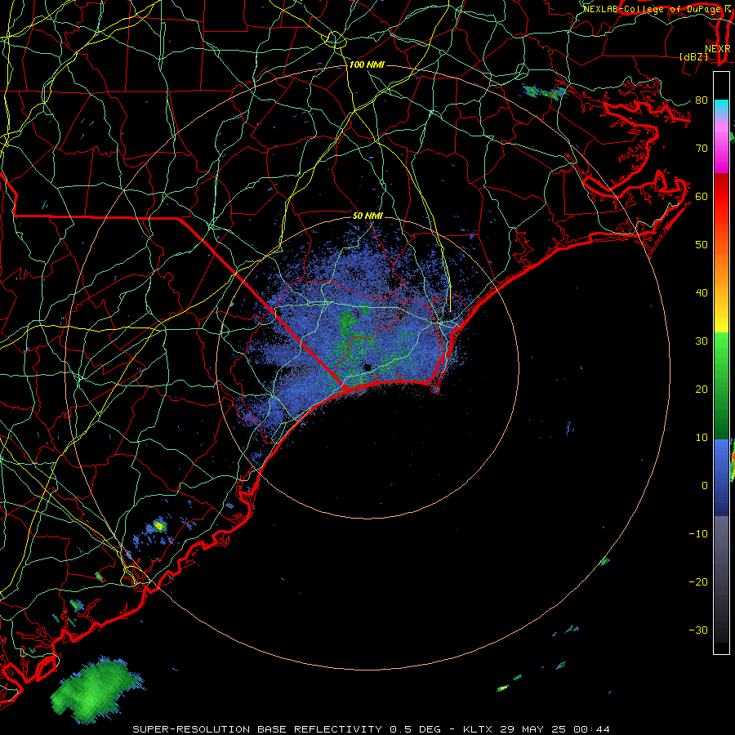
Task: Click the 20 value on the dBZ scale
Action: (x=702, y=389)
